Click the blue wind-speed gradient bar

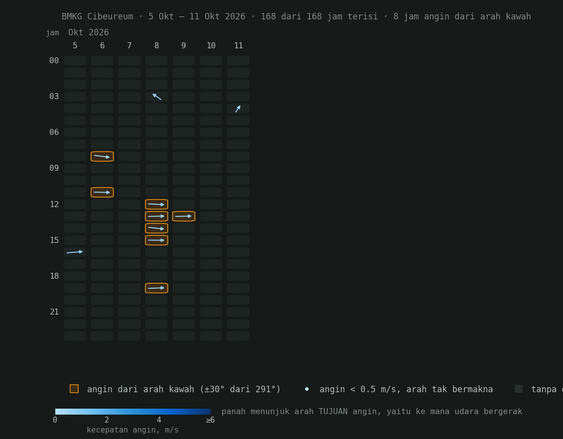point(133,412)
